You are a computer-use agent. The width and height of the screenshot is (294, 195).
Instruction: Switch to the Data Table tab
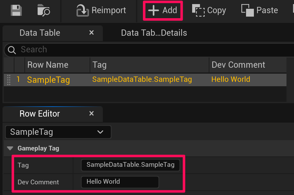[40, 33]
